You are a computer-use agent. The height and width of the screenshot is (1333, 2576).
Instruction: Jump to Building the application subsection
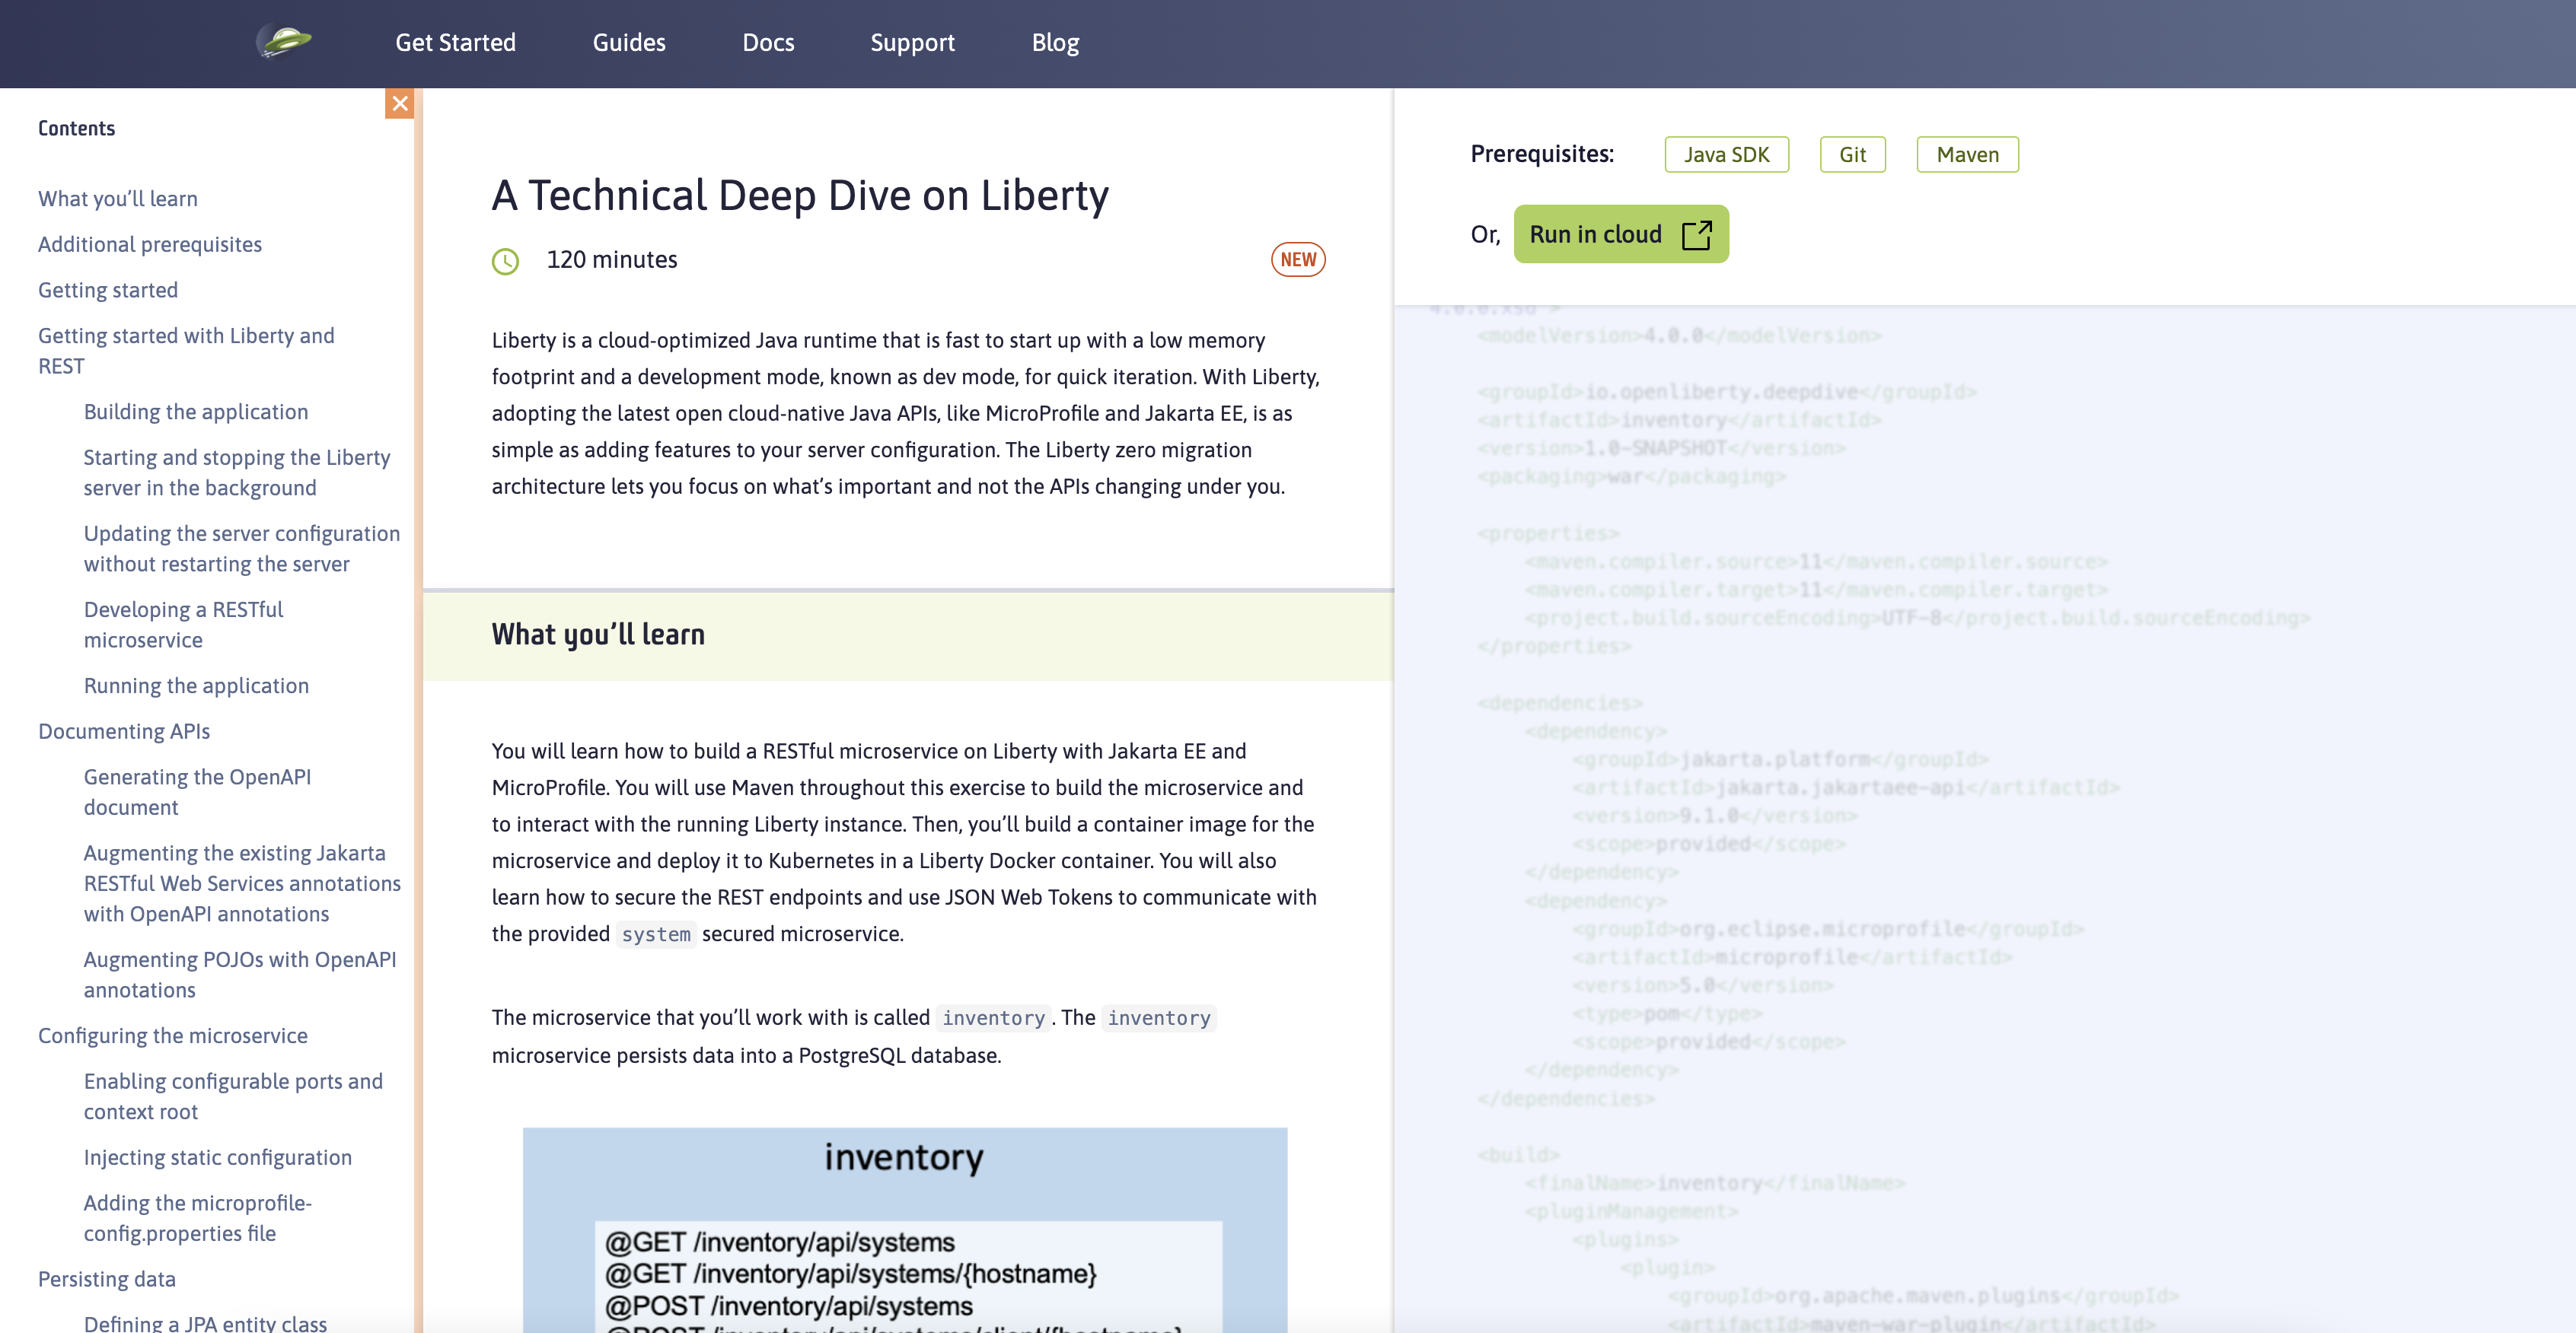pos(196,412)
